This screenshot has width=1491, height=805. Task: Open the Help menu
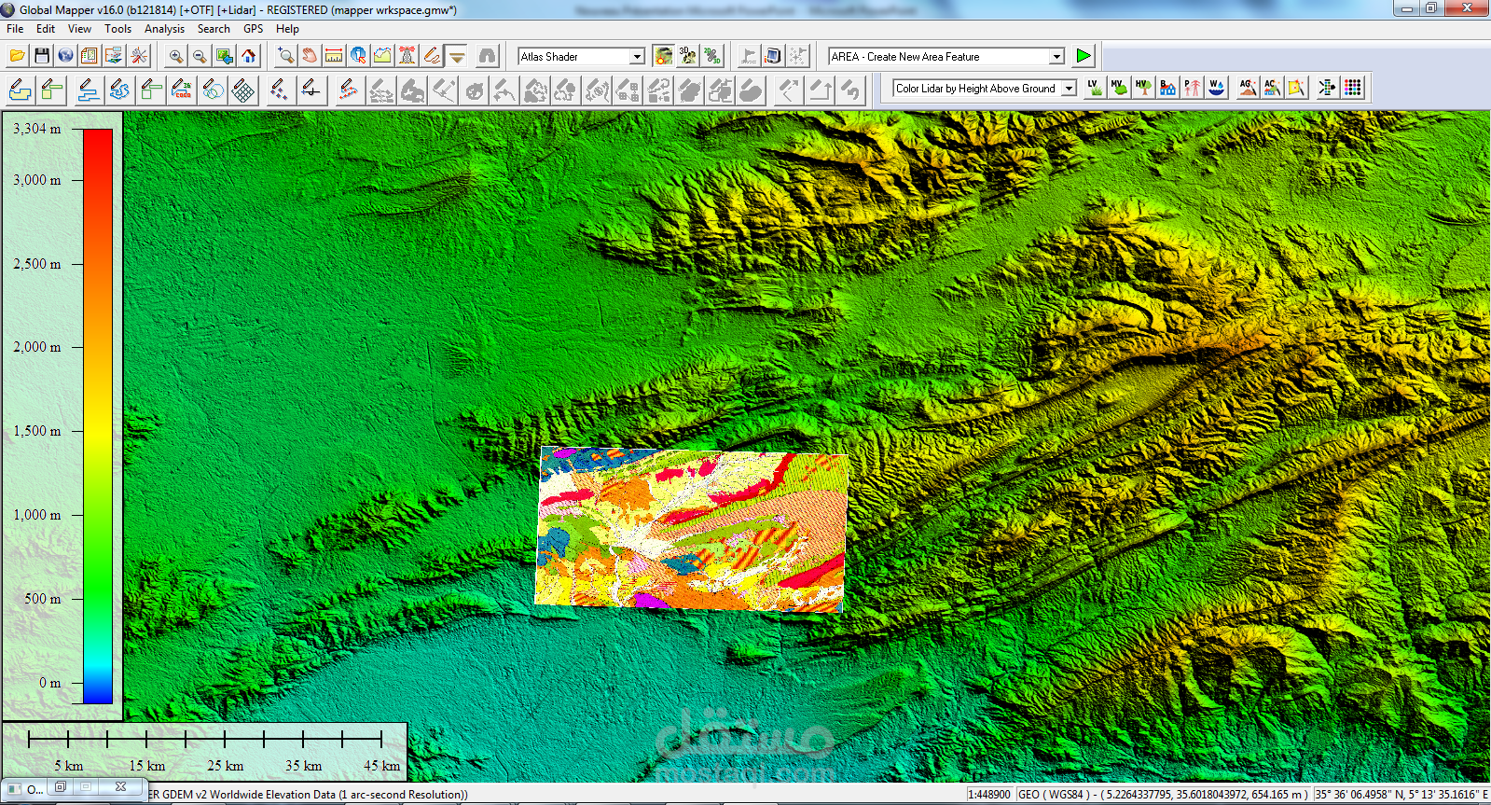(287, 29)
